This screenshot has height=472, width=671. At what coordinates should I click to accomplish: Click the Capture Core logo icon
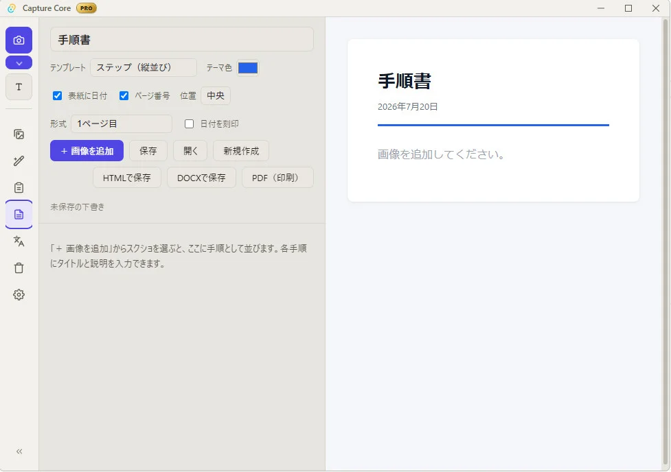click(x=12, y=8)
